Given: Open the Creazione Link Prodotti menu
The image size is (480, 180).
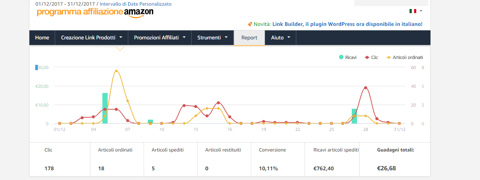Looking at the screenshot, I should click(92, 37).
